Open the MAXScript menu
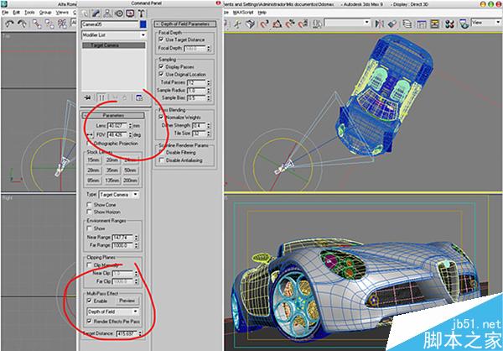 click(x=243, y=13)
